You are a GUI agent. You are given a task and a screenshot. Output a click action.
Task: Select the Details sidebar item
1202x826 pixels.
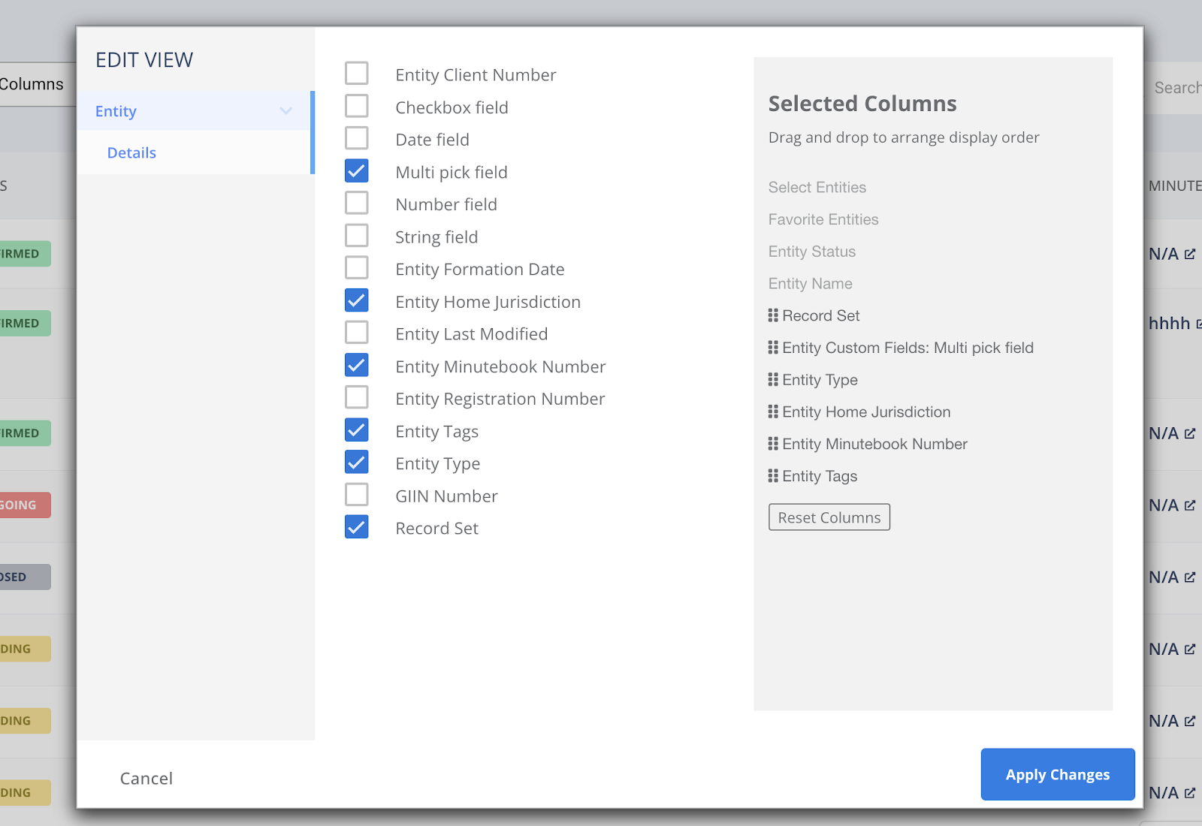(x=131, y=152)
